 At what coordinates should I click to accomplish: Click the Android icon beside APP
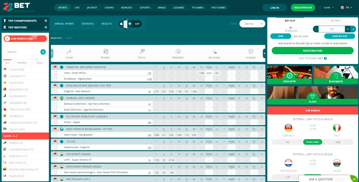click(130, 24)
